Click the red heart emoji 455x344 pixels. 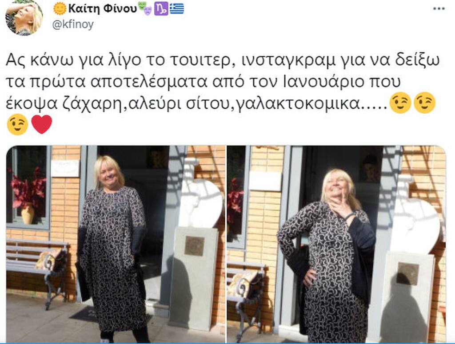41,124
